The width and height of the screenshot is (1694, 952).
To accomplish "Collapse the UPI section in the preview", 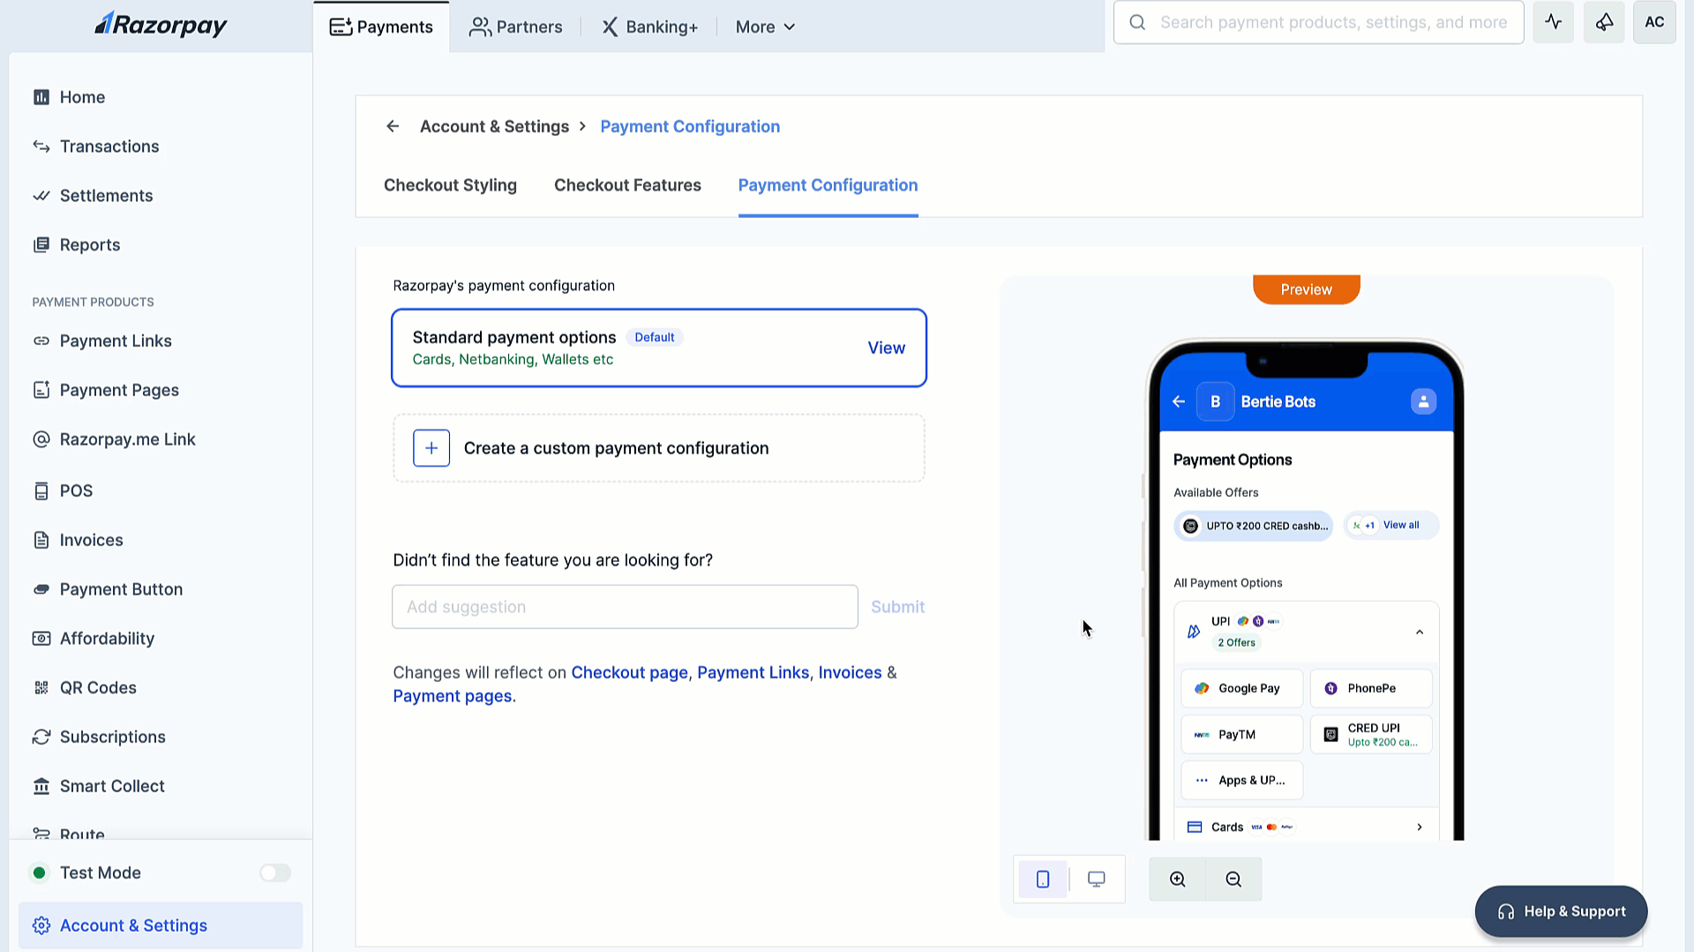I will point(1419,632).
